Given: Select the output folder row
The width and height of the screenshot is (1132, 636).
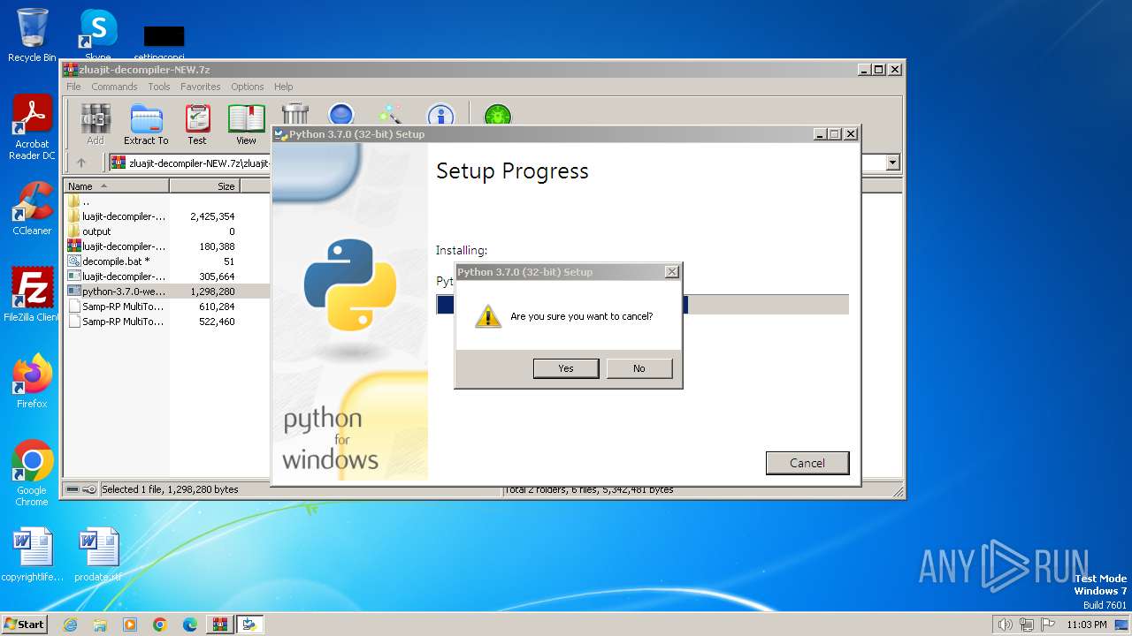Looking at the screenshot, I should pyautogui.click(x=166, y=231).
